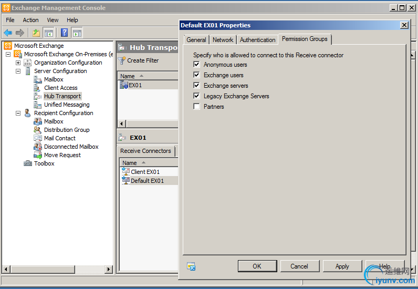418x289 pixels.
Task: Click the Mail Contact icon
Action: pyautogui.click(x=38, y=138)
